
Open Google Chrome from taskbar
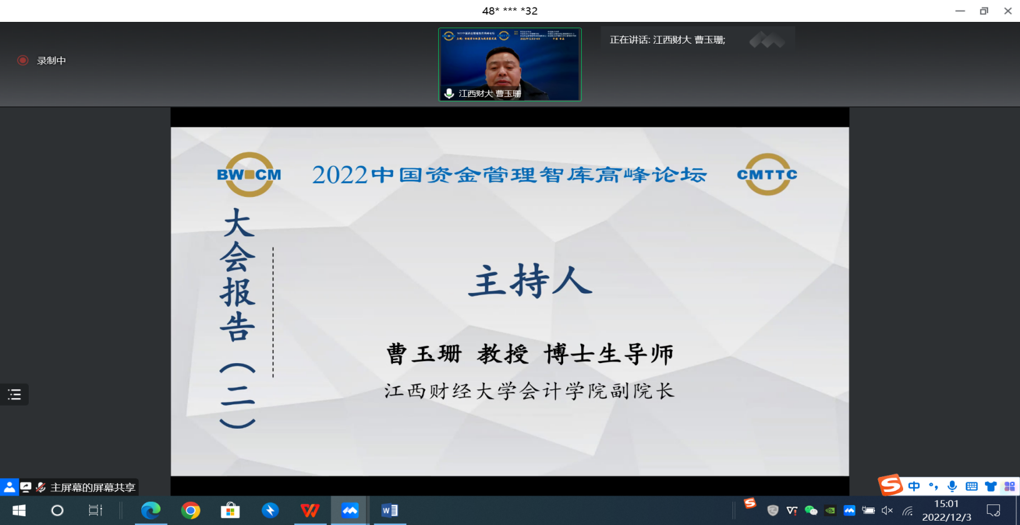191,511
